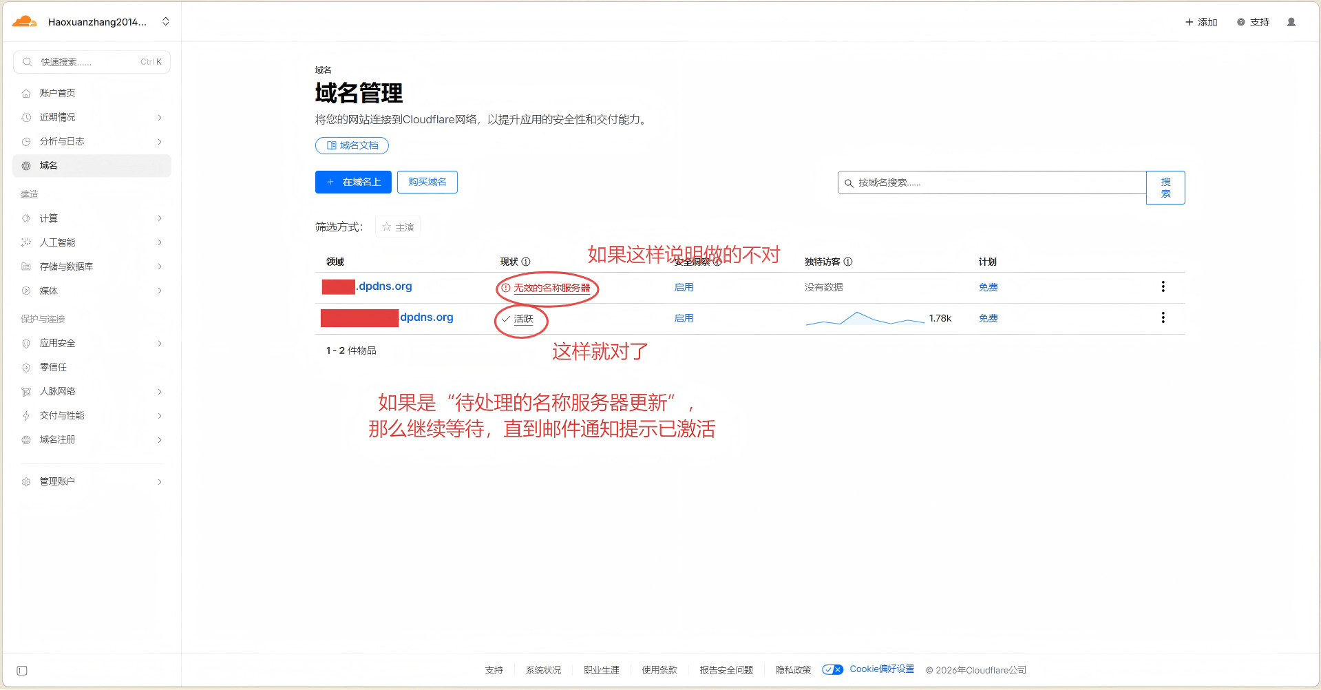Collapse the sidebar using bottom toggle

click(x=22, y=670)
